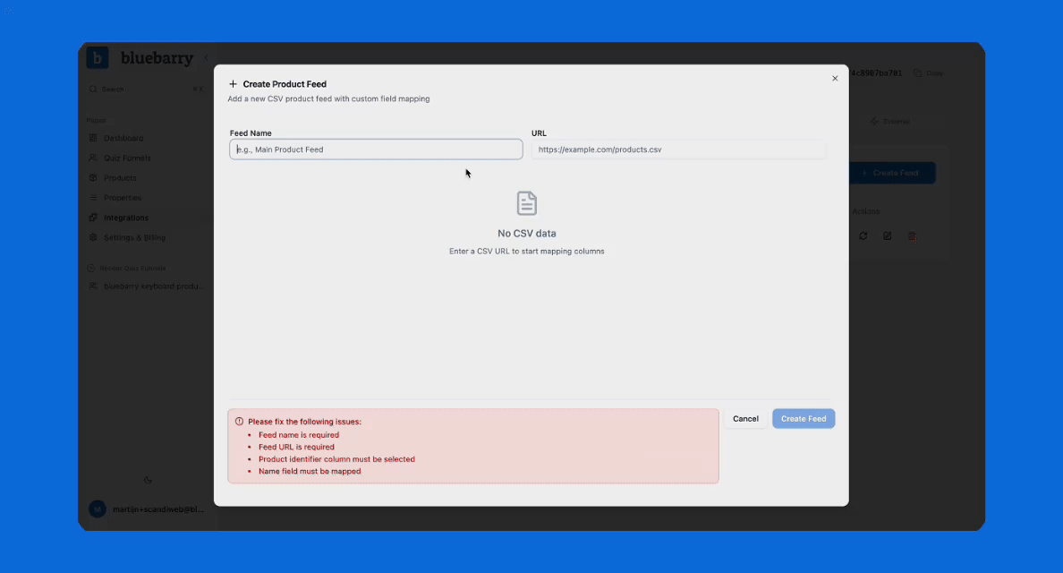This screenshot has width=1063, height=573.
Task: Collapse the sidebar with the chevron arrow
Action: point(207,56)
